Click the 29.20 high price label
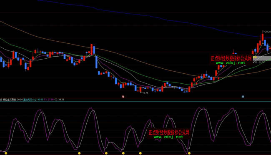 [267, 32]
